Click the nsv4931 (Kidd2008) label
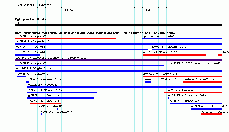 pos(48,106)
